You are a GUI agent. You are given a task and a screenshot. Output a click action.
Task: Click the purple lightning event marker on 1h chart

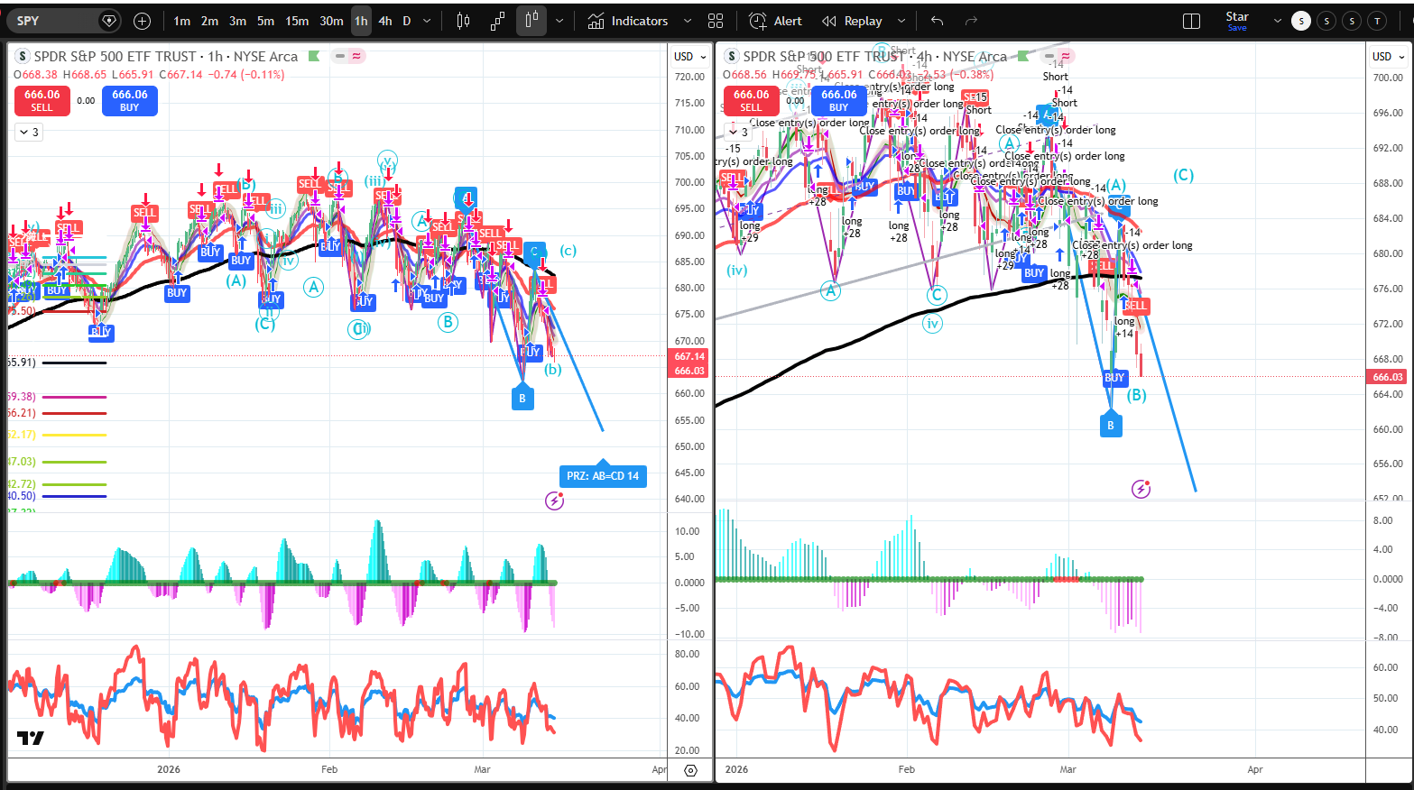click(x=554, y=501)
